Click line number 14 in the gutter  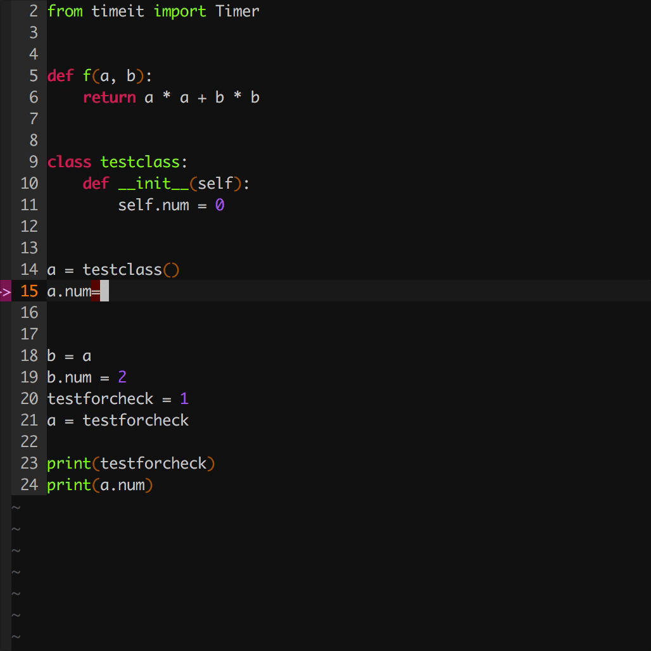tap(29, 269)
